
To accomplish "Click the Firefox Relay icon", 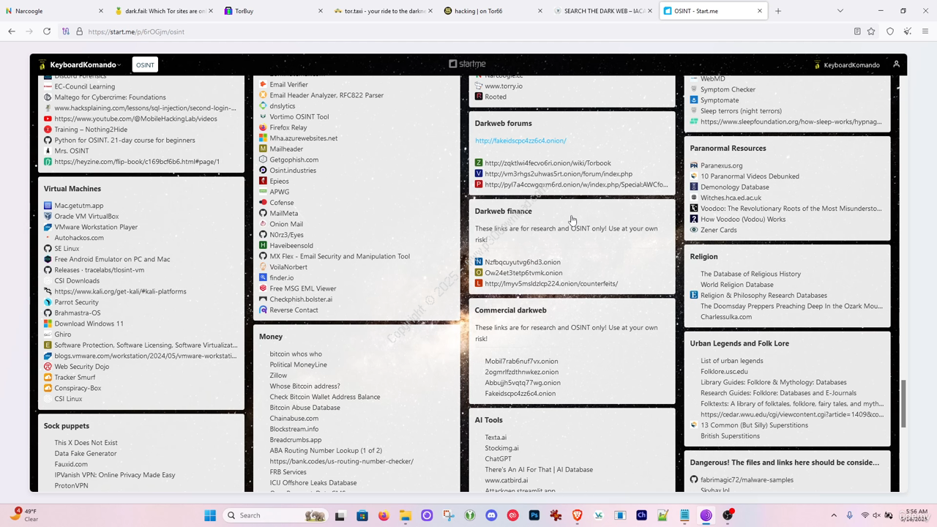I will [x=263, y=127].
